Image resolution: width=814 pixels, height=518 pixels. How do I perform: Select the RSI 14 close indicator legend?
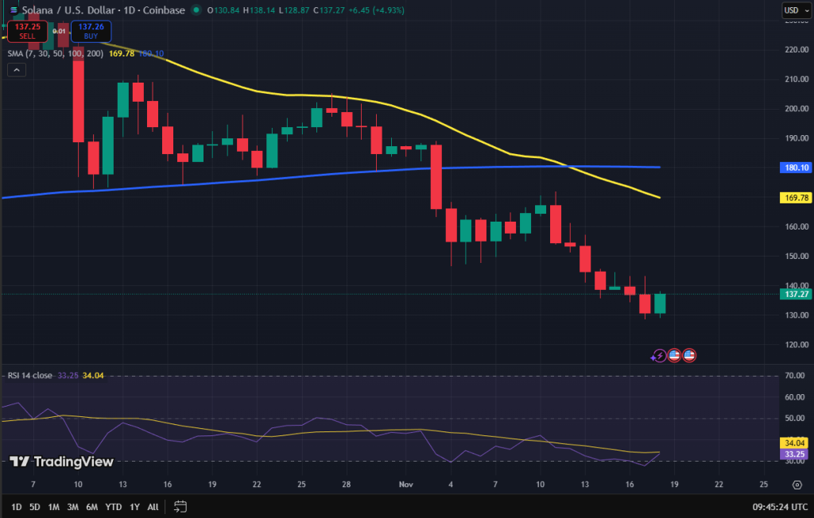[x=29, y=375]
